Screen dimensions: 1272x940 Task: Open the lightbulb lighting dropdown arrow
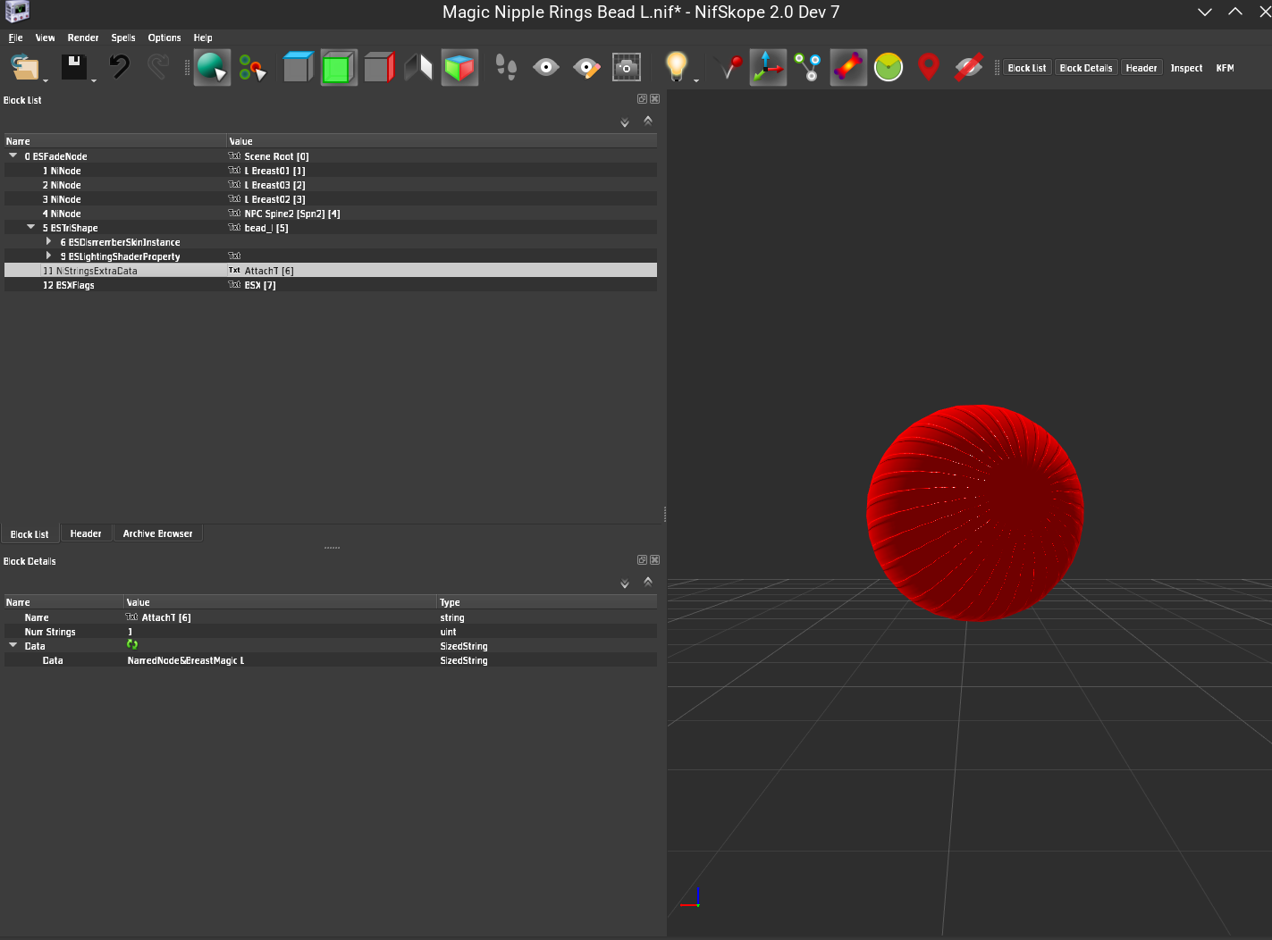[x=695, y=81]
